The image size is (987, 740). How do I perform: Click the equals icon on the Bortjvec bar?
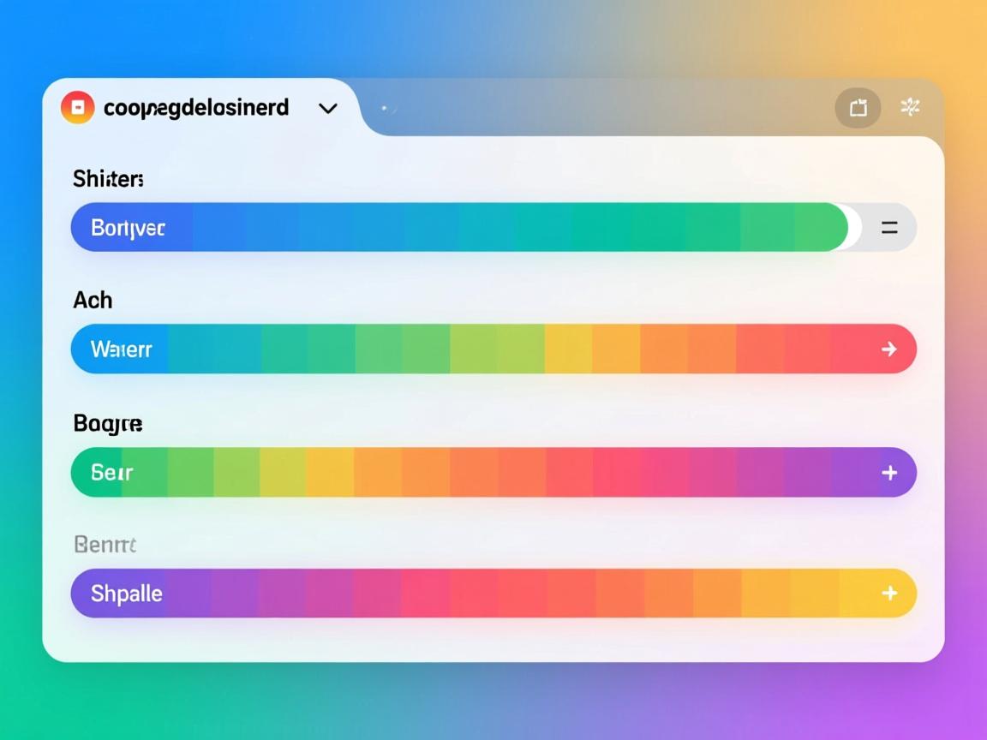tap(889, 228)
